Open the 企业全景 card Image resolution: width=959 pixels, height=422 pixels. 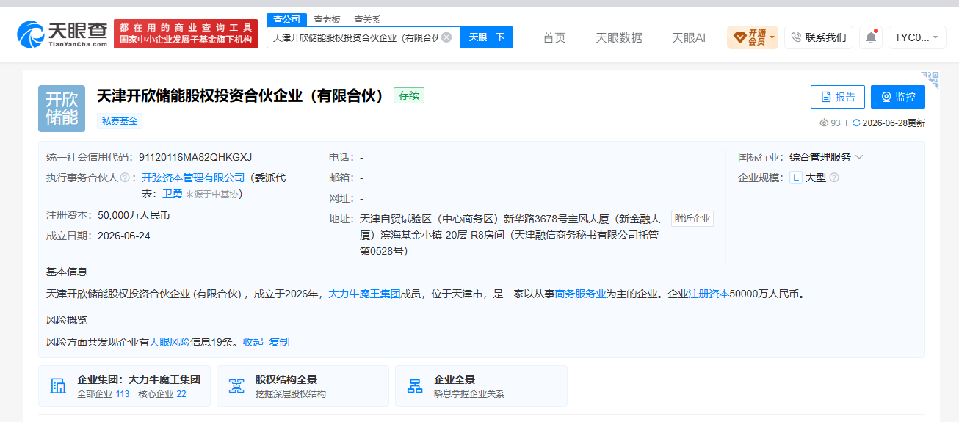(x=481, y=386)
